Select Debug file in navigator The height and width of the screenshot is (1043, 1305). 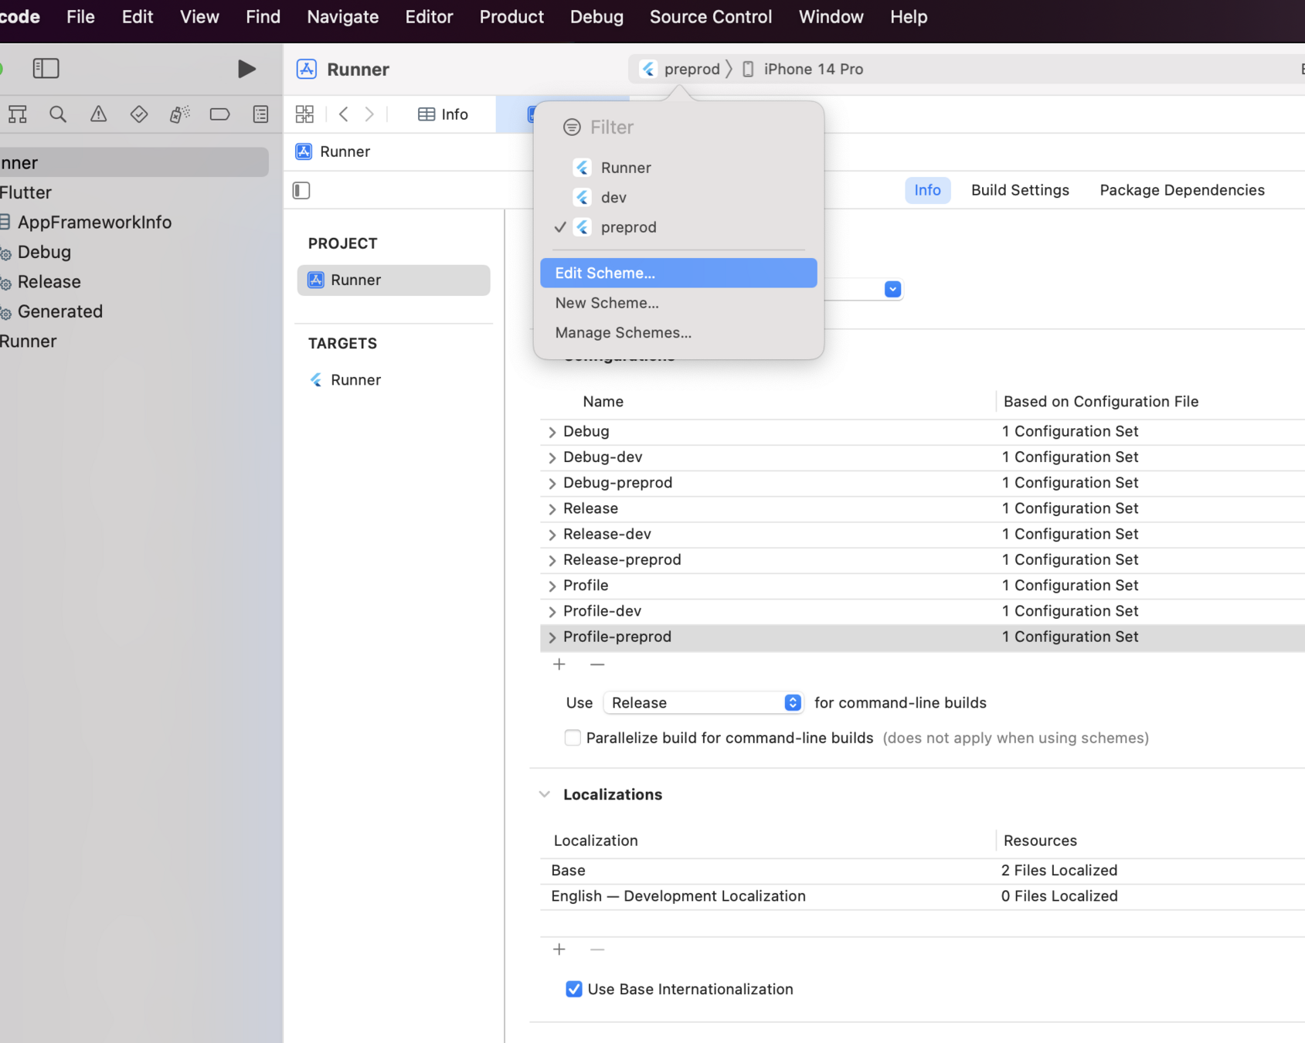click(44, 252)
